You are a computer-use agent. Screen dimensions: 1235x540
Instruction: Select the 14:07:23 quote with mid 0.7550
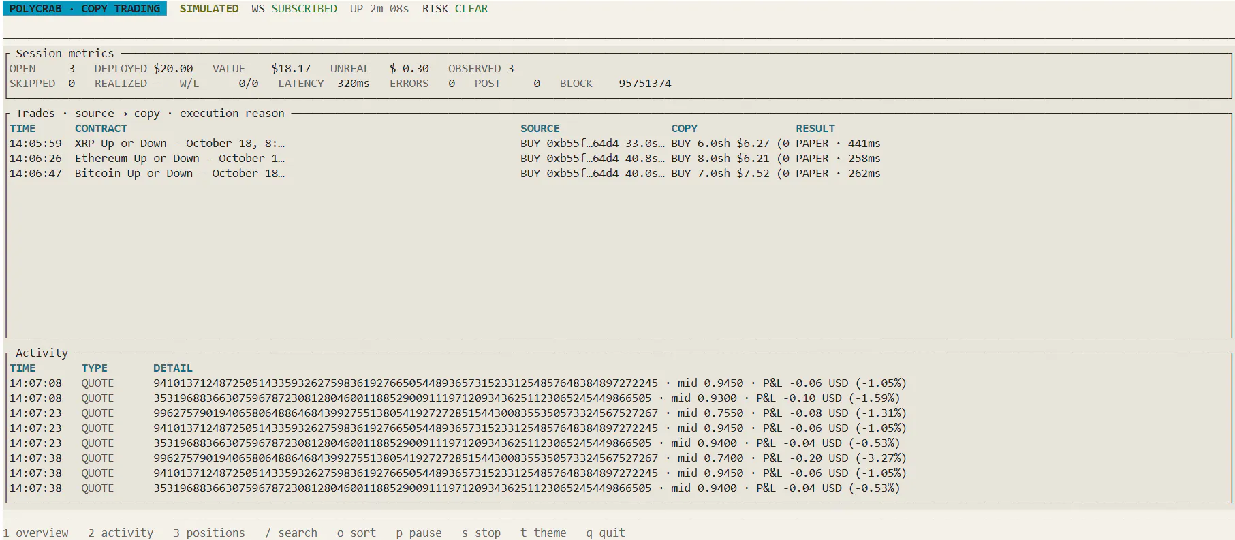point(458,413)
